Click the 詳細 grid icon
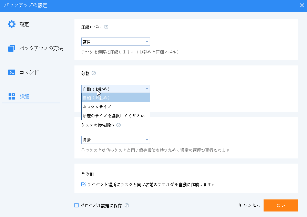 tap(12, 96)
